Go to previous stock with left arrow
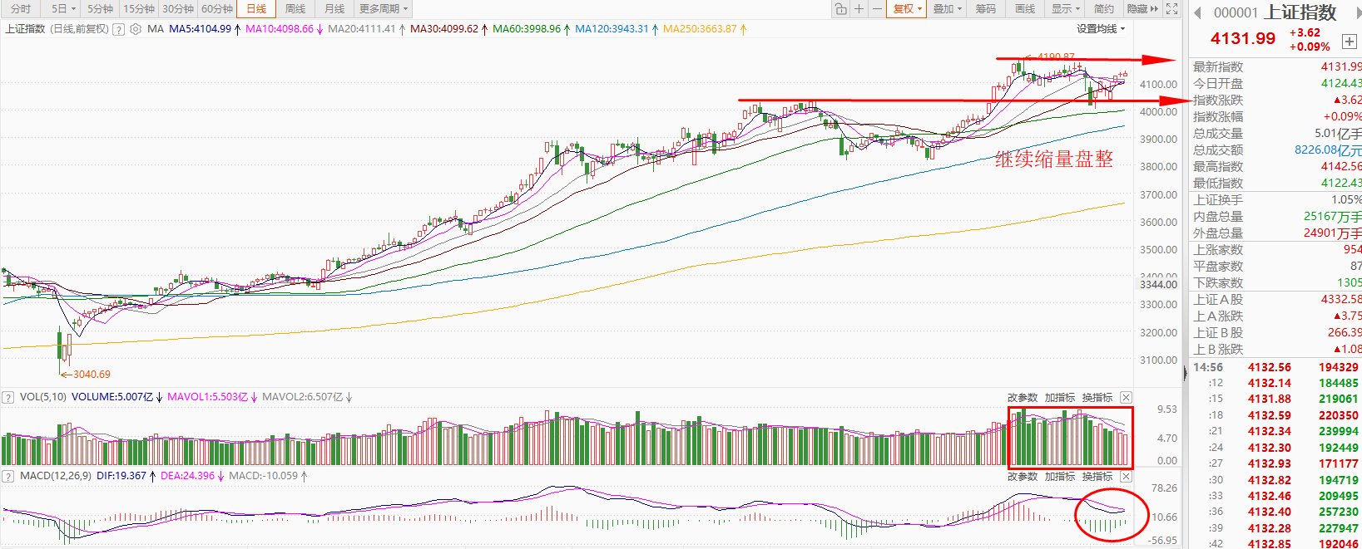This screenshot has height=549, width=1362. tap(1198, 12)
